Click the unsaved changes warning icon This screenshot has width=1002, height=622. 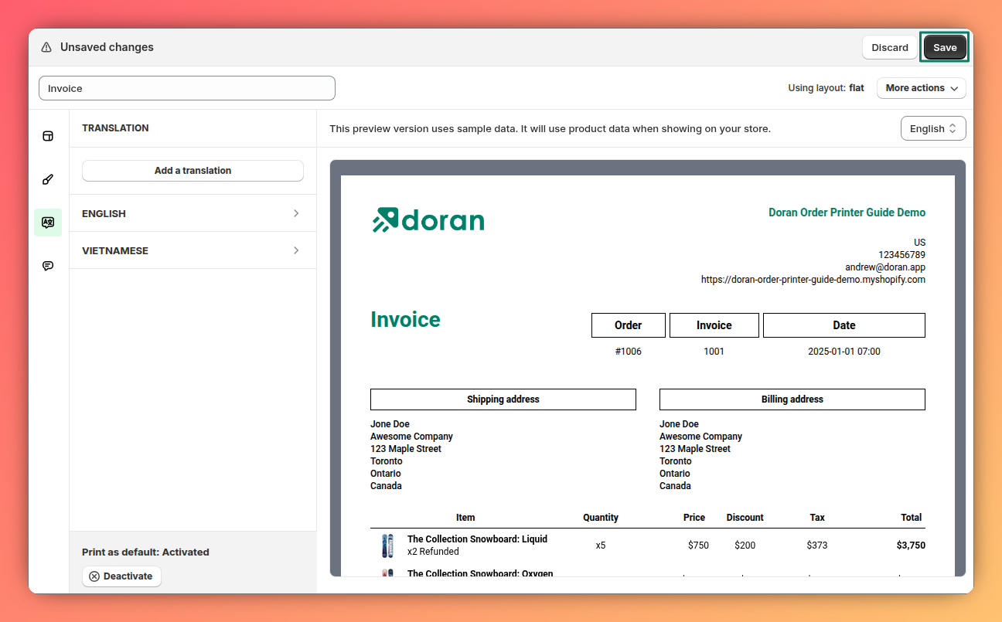pos(46,47)
